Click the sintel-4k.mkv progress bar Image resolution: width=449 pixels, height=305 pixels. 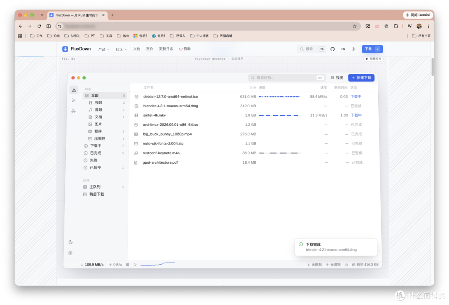tap(279, 115)
